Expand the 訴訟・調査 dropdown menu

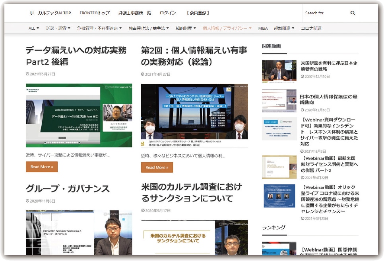[58, 28]
